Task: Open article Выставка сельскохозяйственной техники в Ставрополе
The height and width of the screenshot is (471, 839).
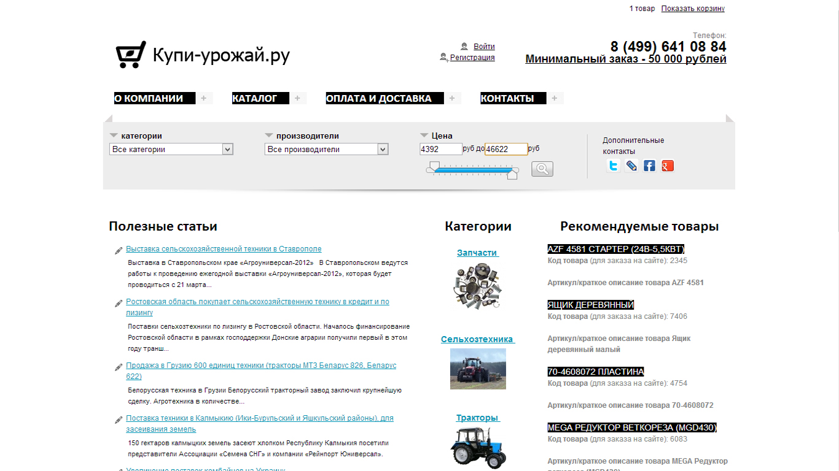Action: pos(224,249)
